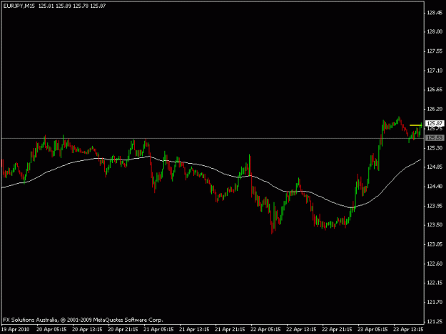Screen dimensions: 446x334
Task: Click the 20 Apr 05:15 time label
Action: click(x=51, y=330)
